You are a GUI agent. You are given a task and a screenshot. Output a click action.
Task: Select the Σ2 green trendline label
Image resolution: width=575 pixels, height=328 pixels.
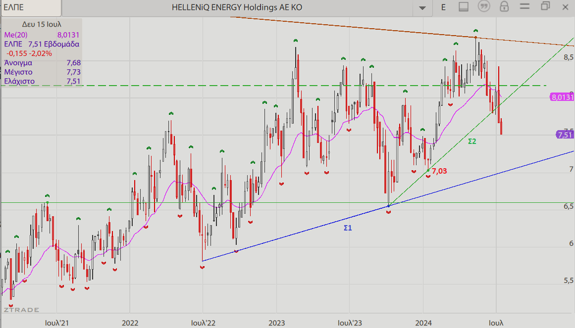click(472, 141)
